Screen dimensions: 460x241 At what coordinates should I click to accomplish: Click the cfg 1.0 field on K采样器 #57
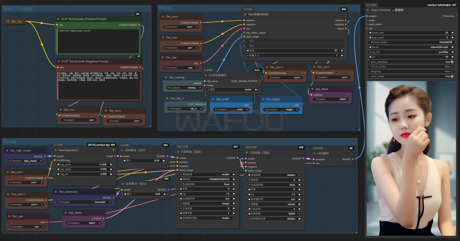(207, 194)
